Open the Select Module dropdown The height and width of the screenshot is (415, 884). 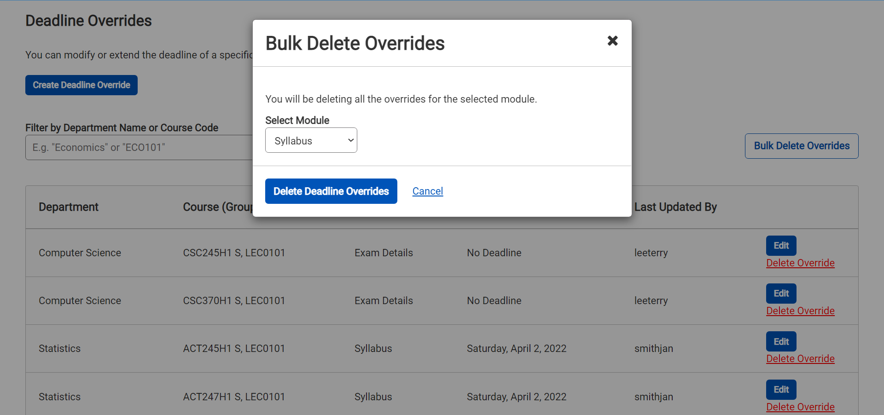coord(311,140)
